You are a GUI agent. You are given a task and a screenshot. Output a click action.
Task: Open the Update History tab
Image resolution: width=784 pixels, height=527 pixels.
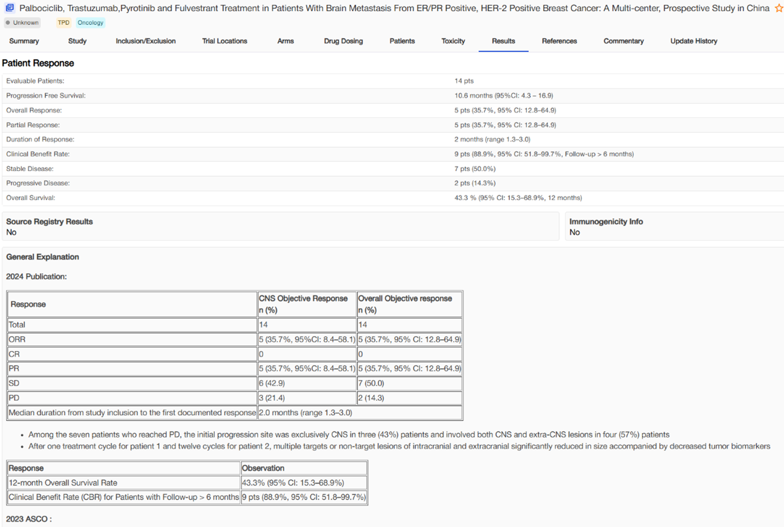coord(693,41)
